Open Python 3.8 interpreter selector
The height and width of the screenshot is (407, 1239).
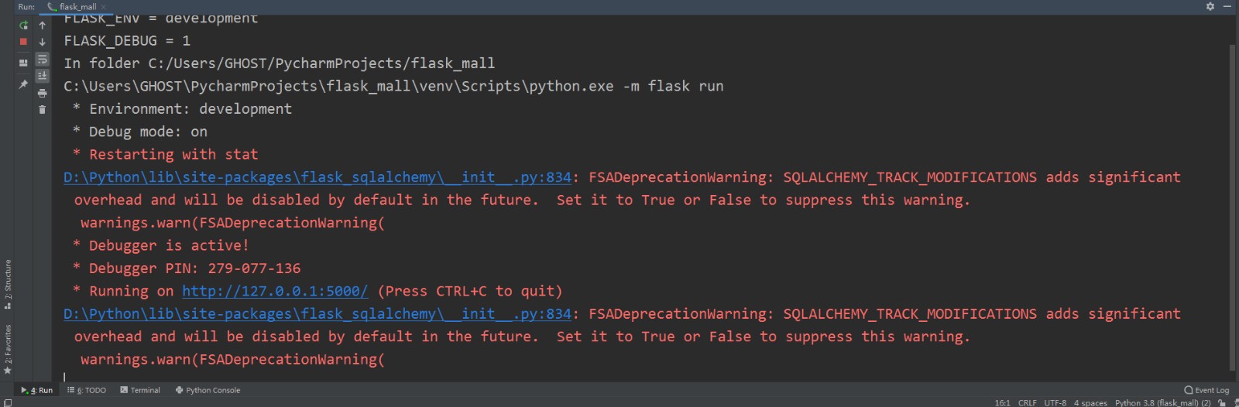tap(1162, 402)
